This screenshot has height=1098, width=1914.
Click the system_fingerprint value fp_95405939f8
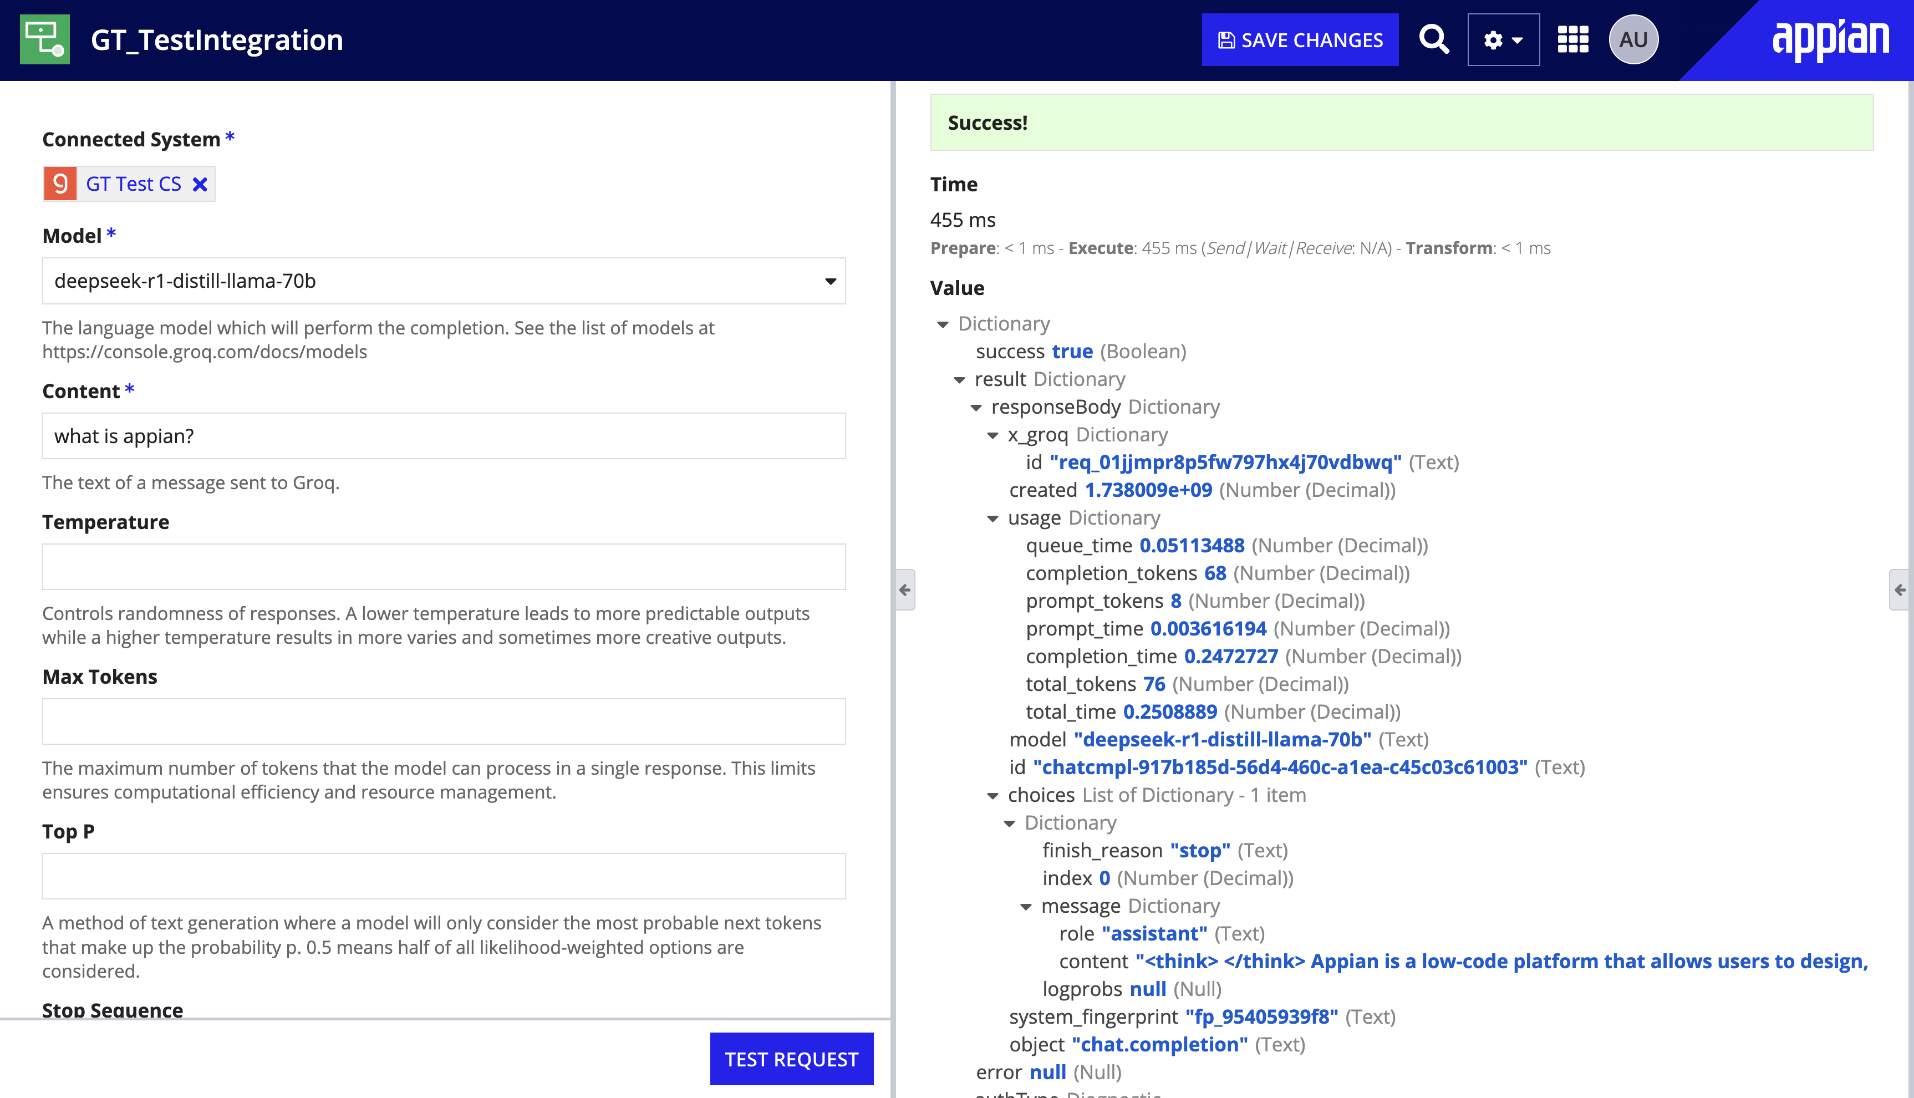click(x=1262, y=1017)
